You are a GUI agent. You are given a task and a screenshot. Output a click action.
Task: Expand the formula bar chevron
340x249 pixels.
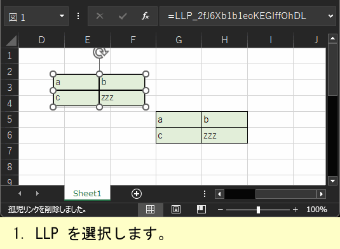coord(330,16)
